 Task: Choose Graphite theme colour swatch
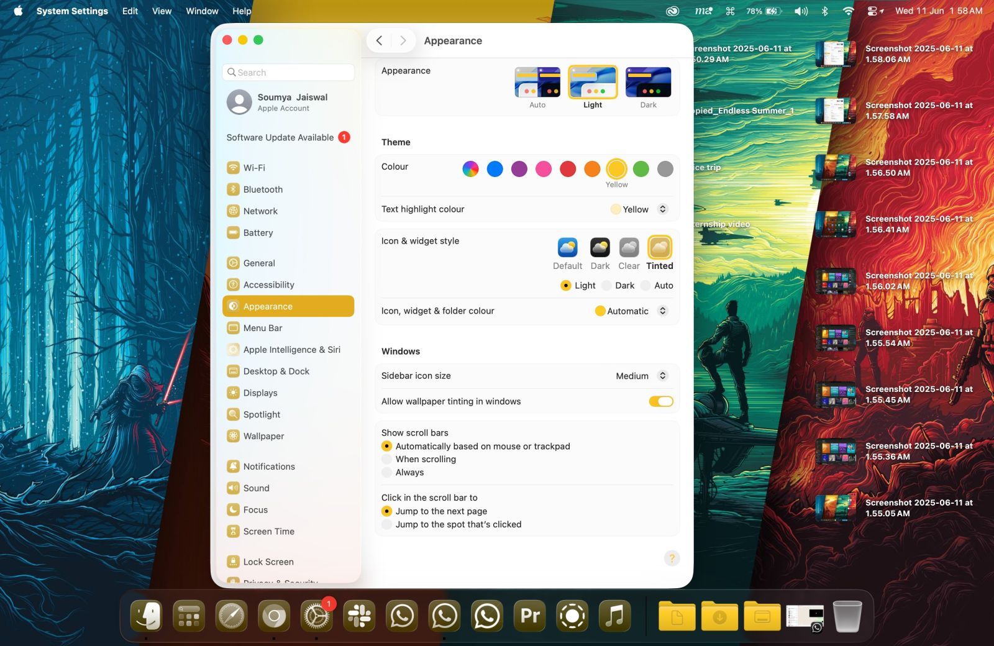click(x=665, y=169)
